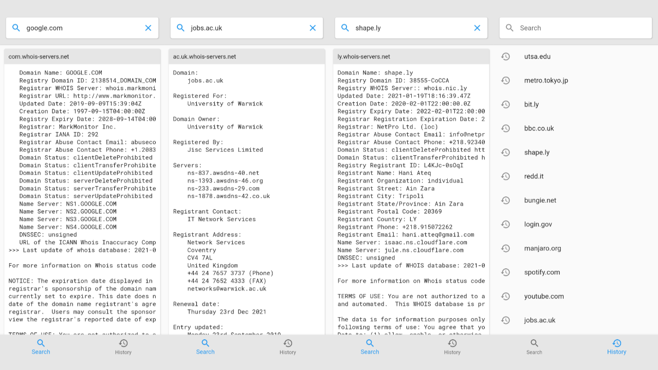Click history icon next to shape.ly entry
658x370 pixels.
(505, 152)
